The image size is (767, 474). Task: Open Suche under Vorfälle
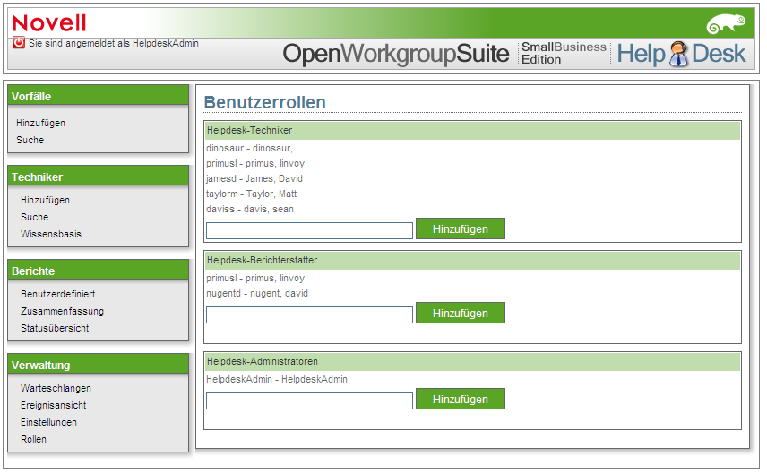coord(30,140)
